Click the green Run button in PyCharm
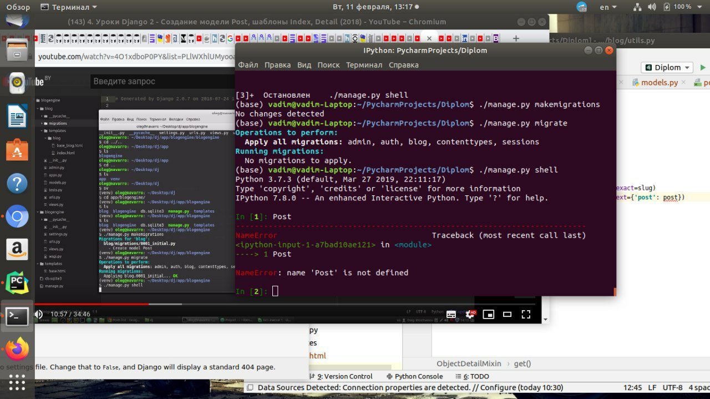The height and width of the screenshot is (399, 710). tap(703, 67)
